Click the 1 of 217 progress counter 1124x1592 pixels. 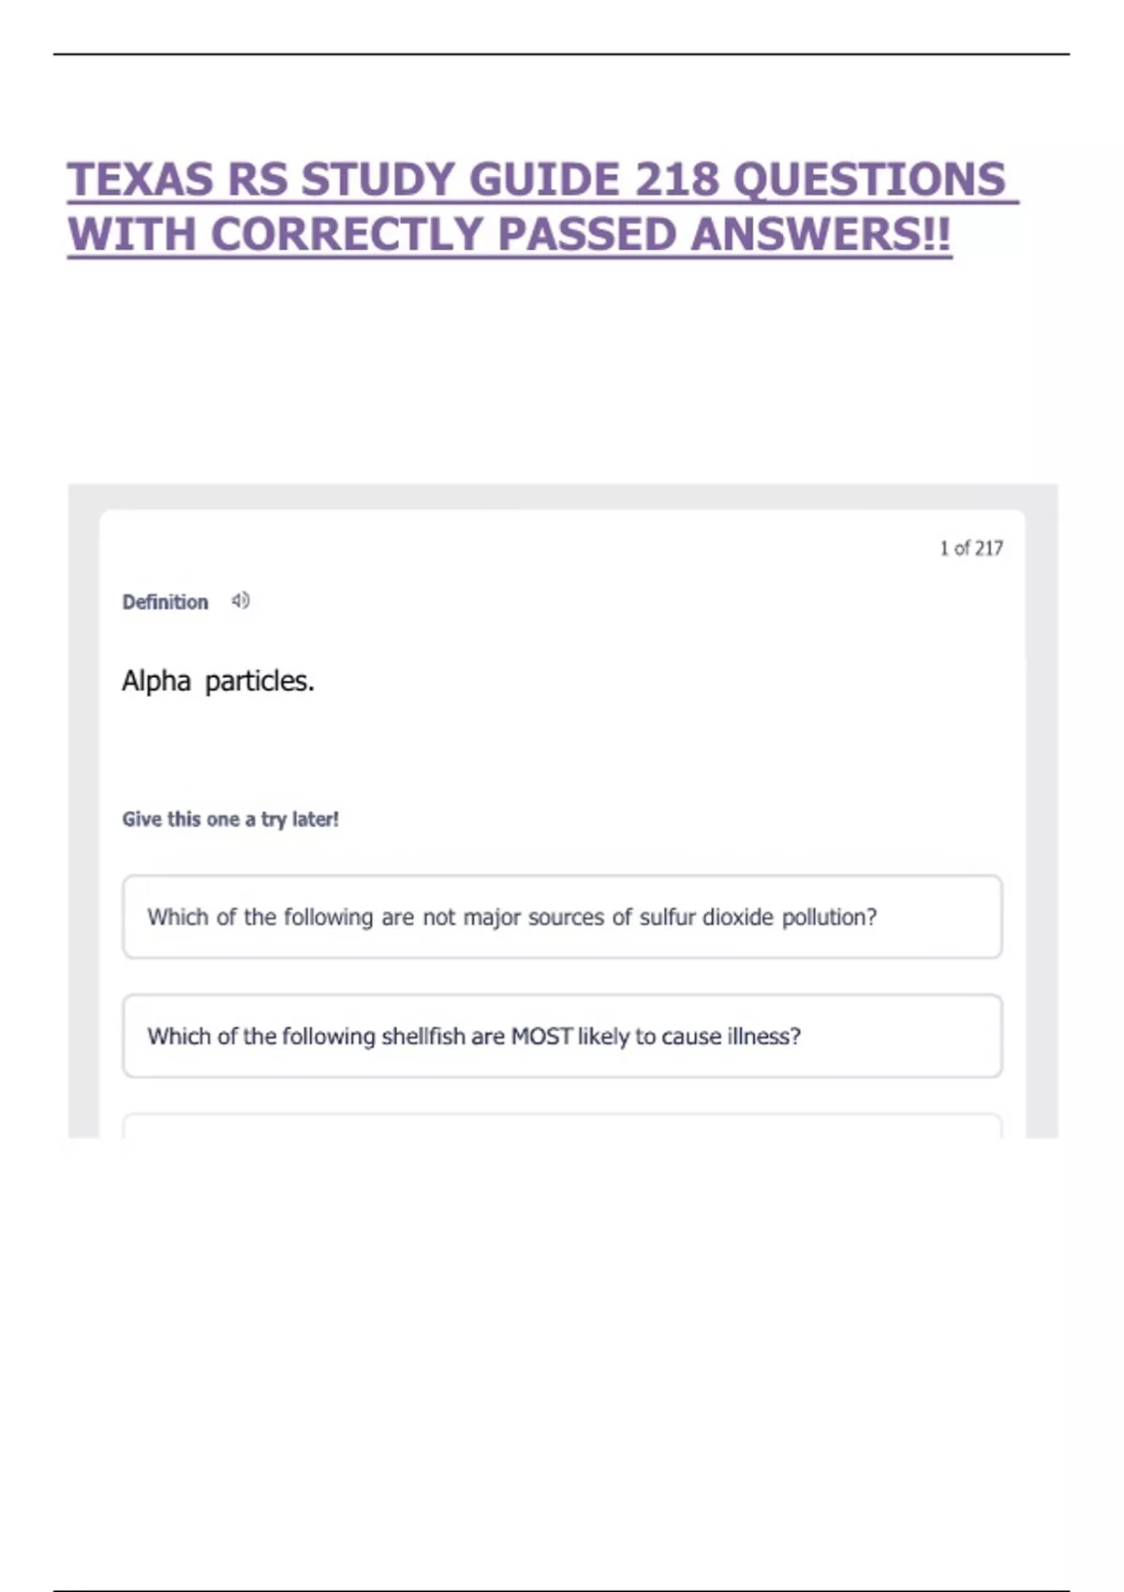(970, 548)
